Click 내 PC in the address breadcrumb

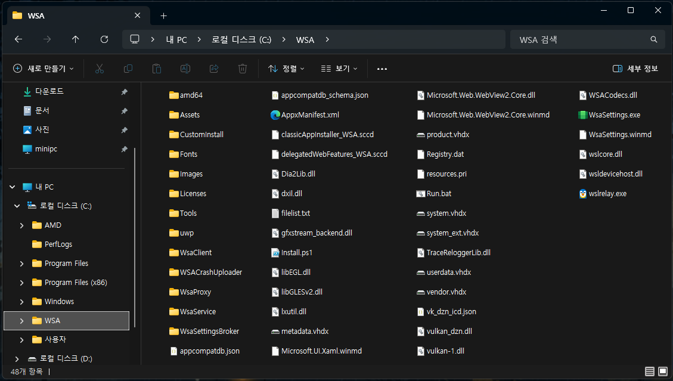pyautogui.click(x=176, y=39)
